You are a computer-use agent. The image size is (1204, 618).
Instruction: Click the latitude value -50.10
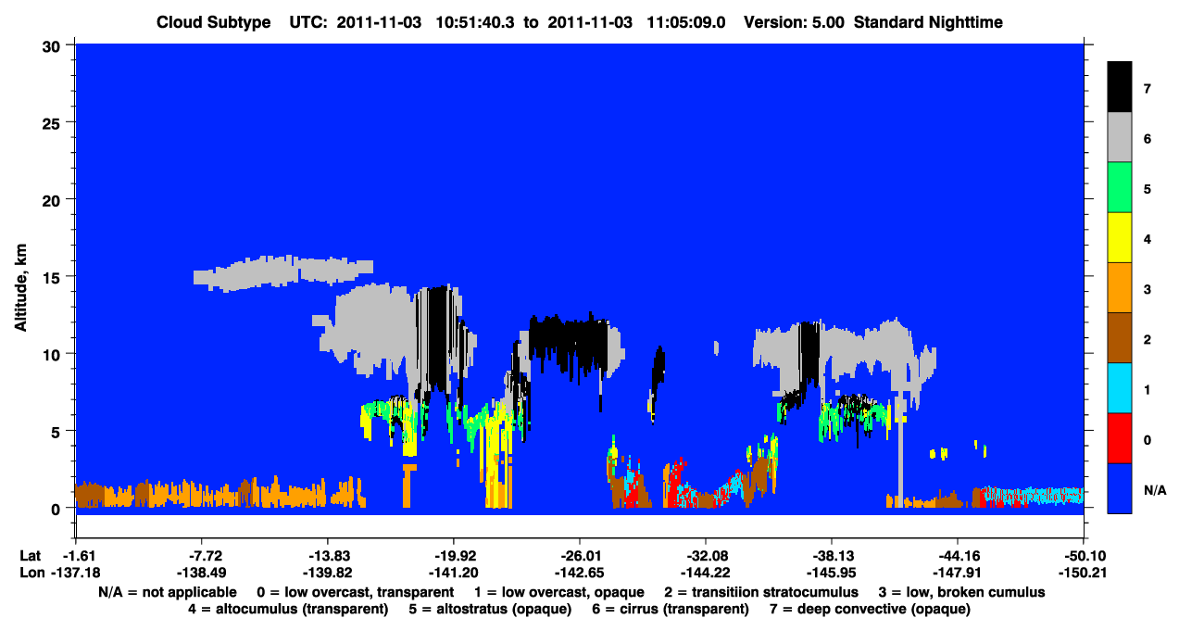click(1083, 556)
